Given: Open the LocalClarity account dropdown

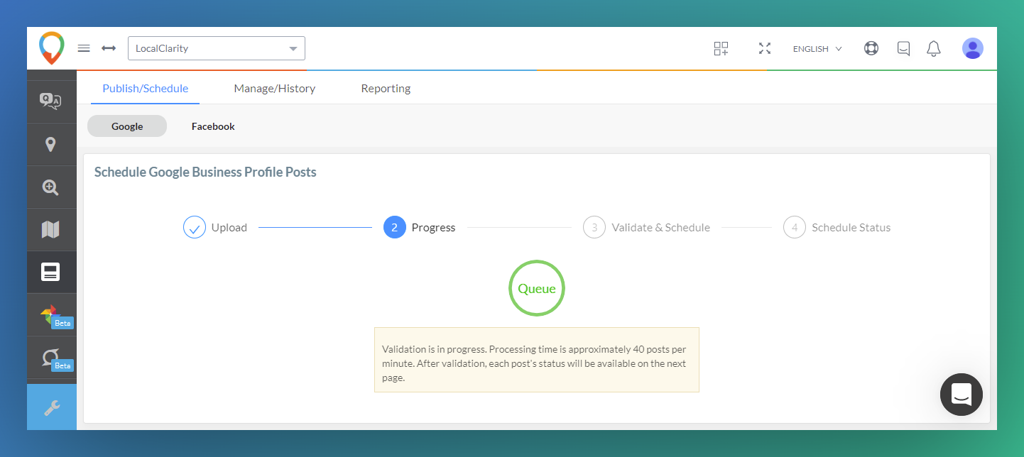Looking at the screenshot, I should (217, 48).
